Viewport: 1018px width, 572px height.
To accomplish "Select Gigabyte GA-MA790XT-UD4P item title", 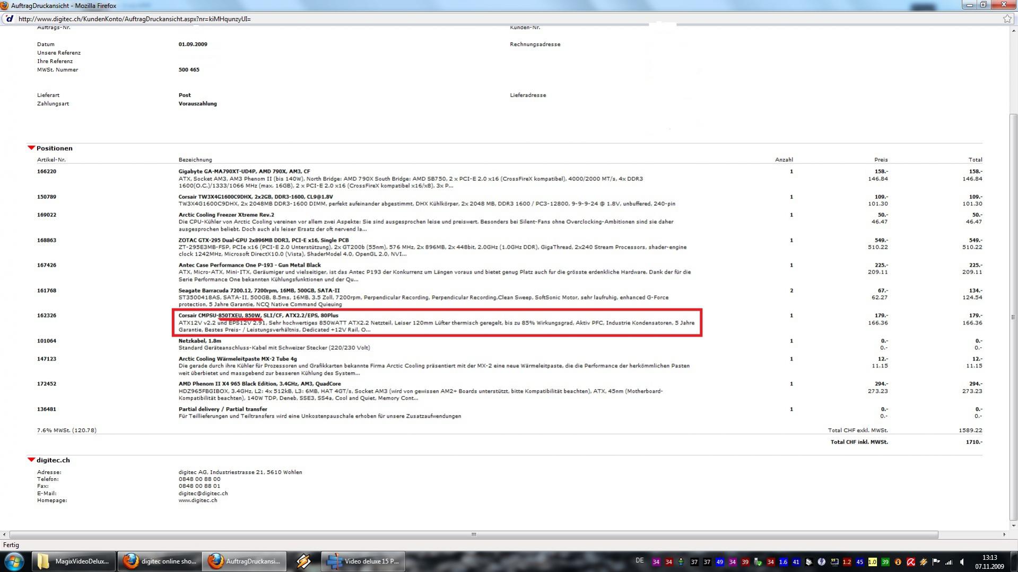I will tap(244, 171).
